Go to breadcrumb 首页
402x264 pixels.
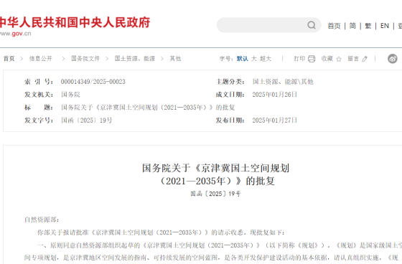[9, 59]
